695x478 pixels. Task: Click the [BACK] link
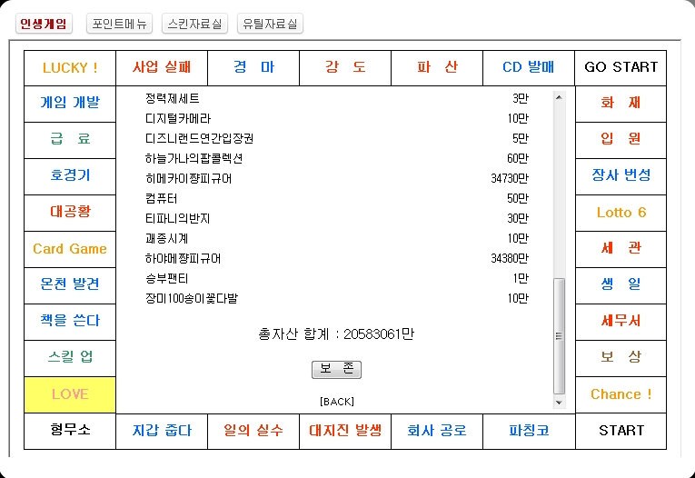coord(336,401)
